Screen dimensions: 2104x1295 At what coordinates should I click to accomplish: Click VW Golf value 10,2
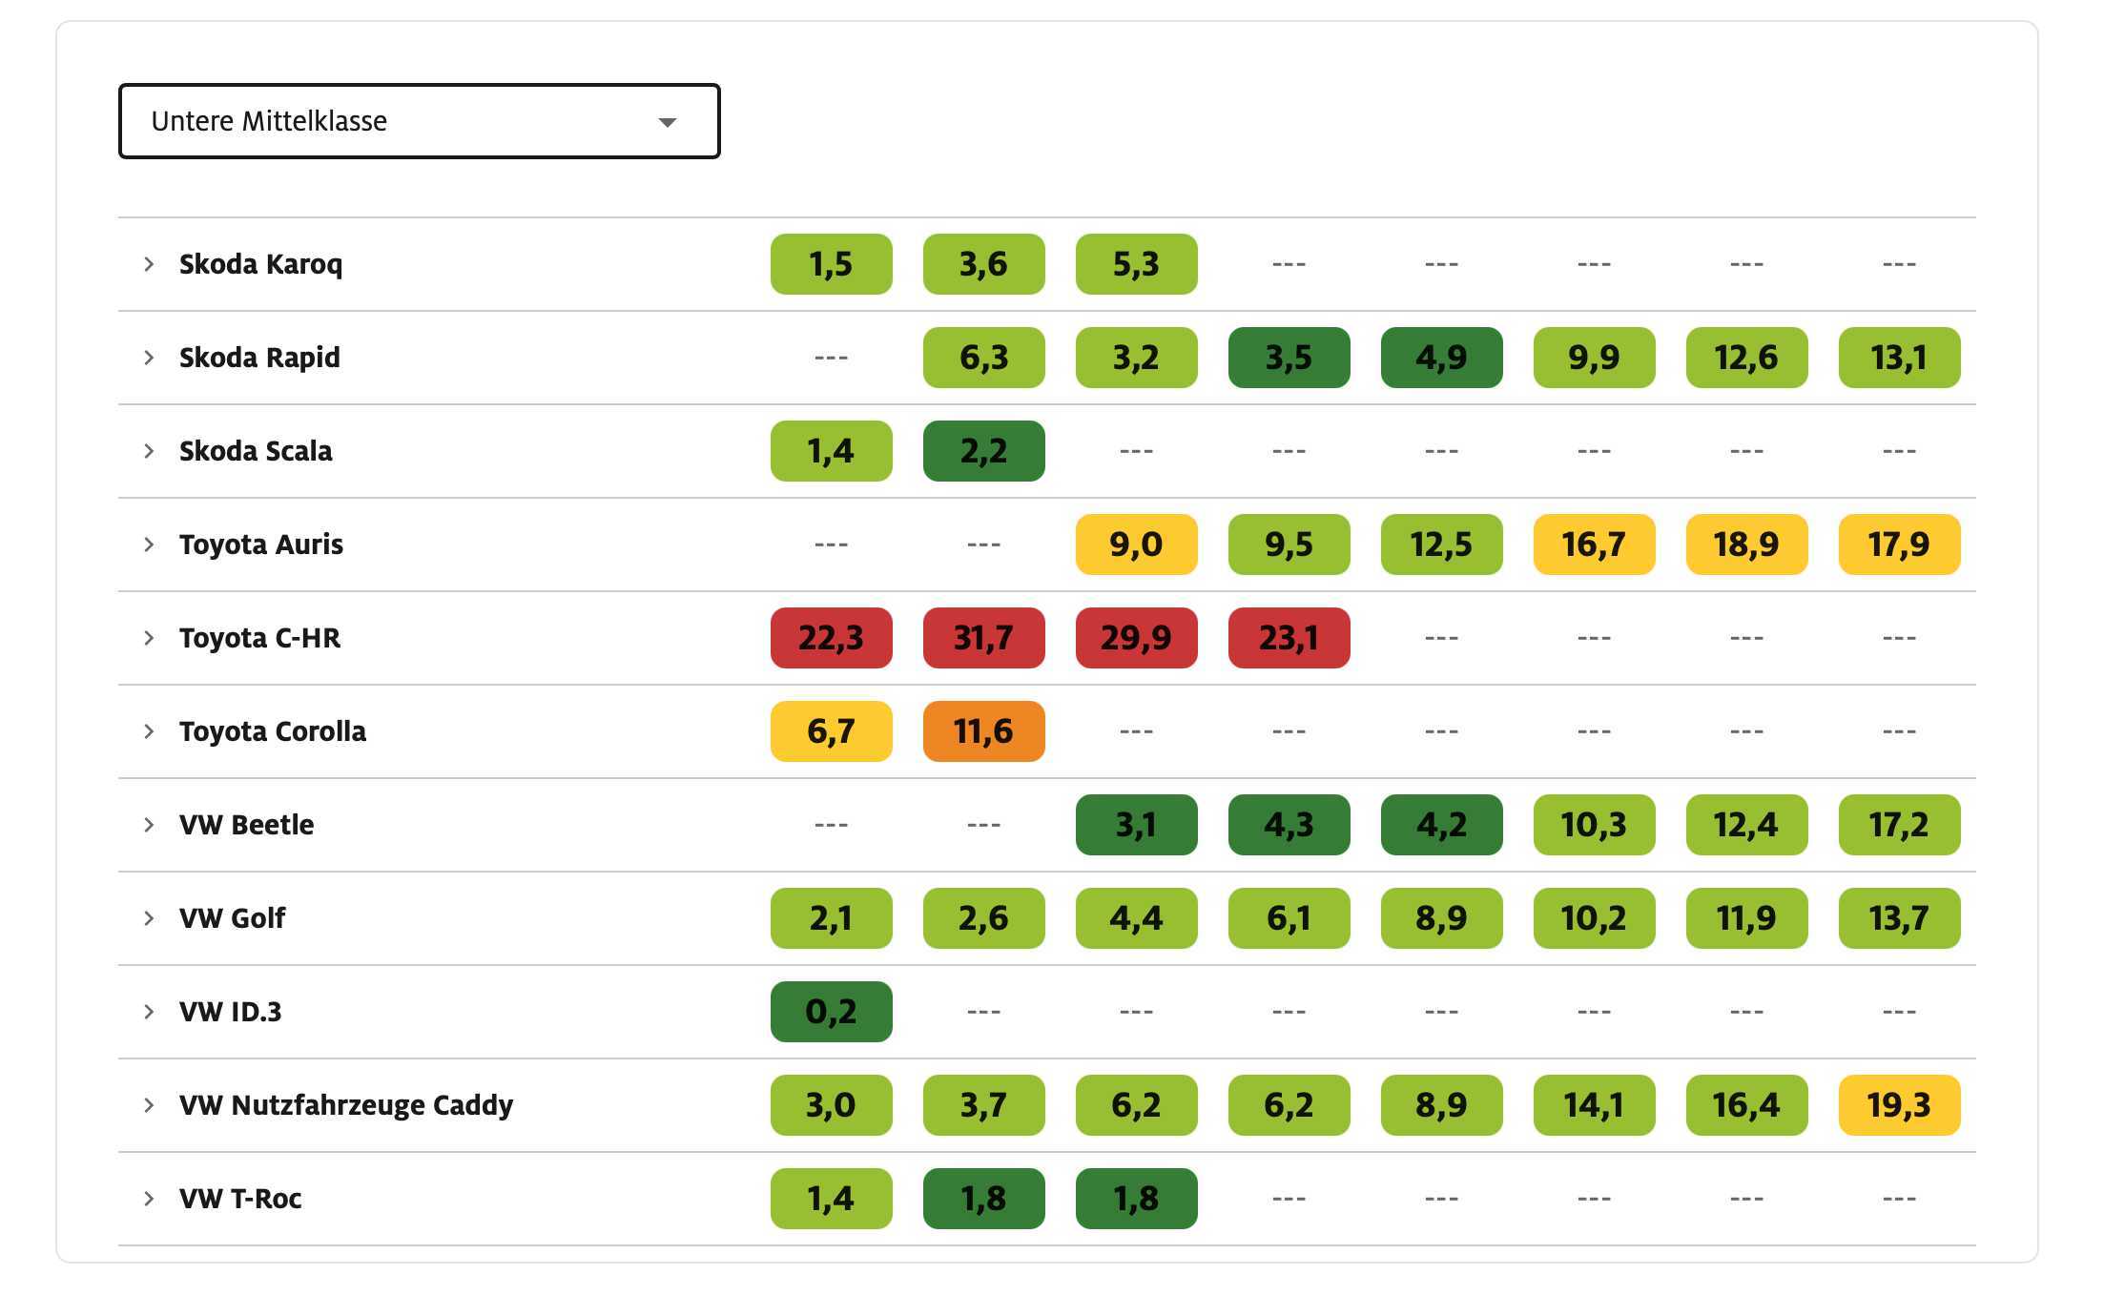coord(1595,918)
